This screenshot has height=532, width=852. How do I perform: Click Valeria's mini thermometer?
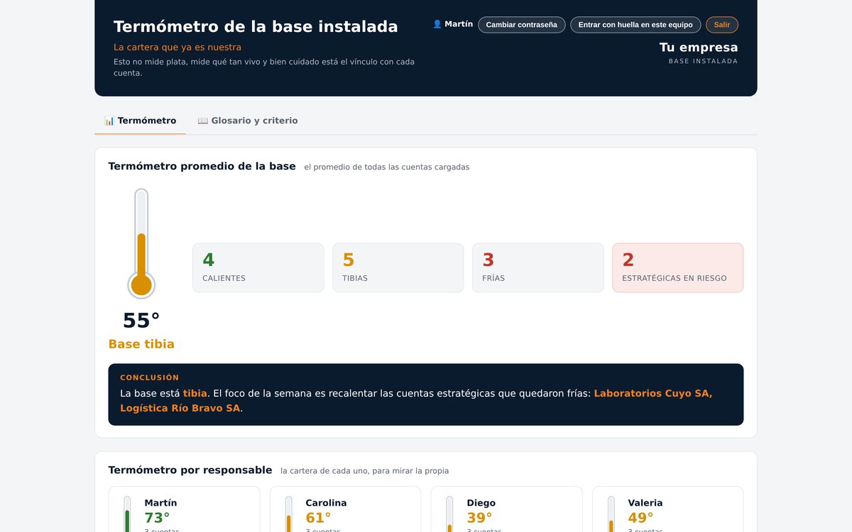click(611, 514)
